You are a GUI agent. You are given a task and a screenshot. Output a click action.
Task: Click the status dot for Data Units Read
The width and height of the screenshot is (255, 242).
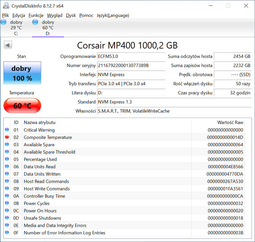[x=7, y=166]
